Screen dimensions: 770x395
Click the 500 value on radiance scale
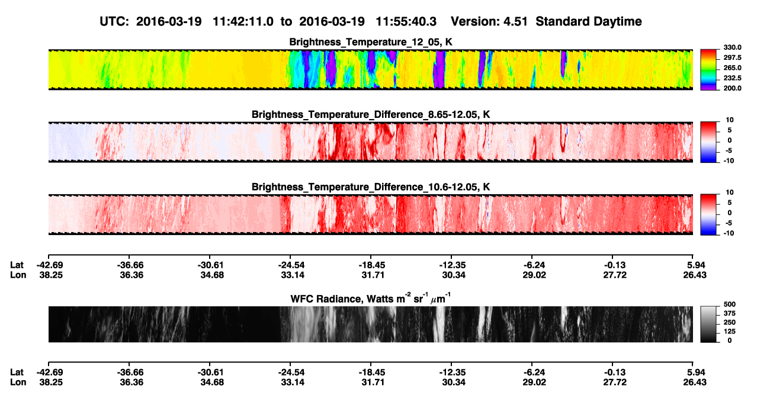tap(729, 304)
